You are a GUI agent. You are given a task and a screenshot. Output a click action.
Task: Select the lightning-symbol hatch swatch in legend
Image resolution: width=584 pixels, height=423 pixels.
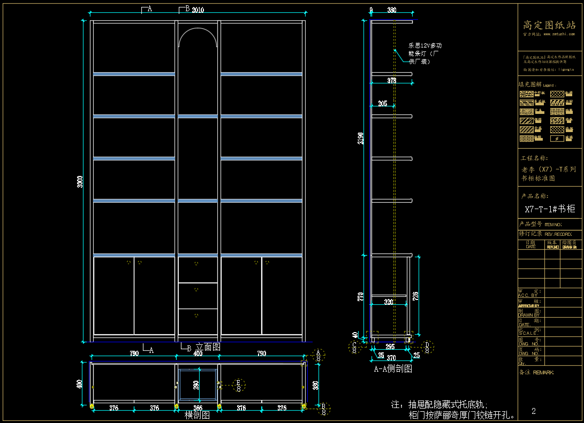click(557, 139)
